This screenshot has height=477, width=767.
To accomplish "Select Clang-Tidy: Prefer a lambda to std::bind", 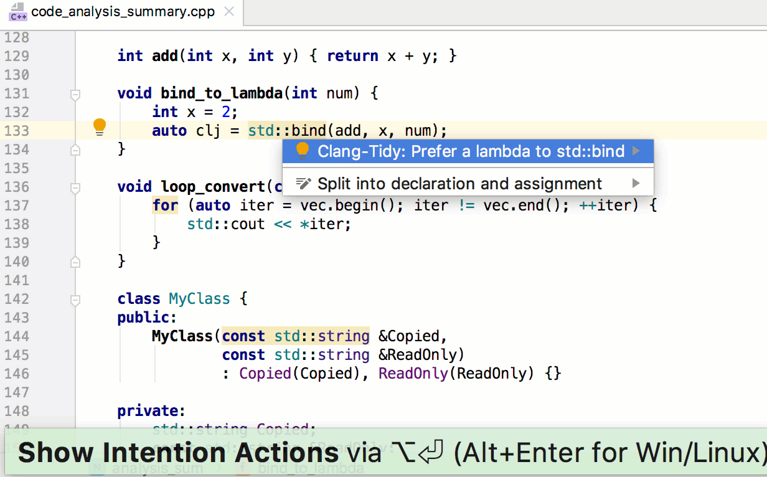I will tap(470, 151).
